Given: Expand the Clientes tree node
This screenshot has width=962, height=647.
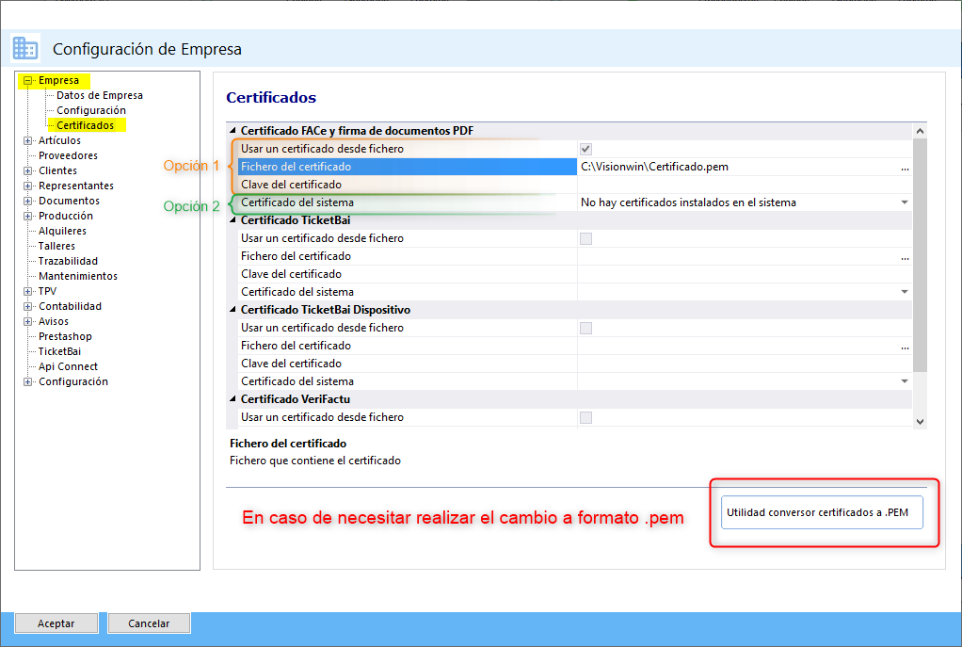Looking at the screenshot, I should point(27,170).
